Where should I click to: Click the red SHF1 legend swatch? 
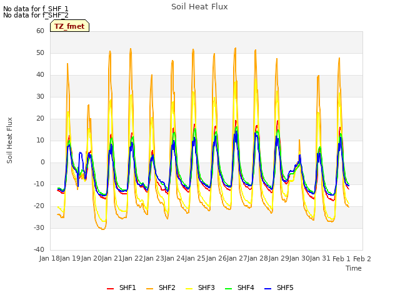tap(110, 289)
